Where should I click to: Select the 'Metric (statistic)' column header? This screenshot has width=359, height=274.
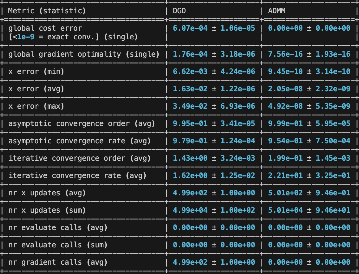coord(47,11)
